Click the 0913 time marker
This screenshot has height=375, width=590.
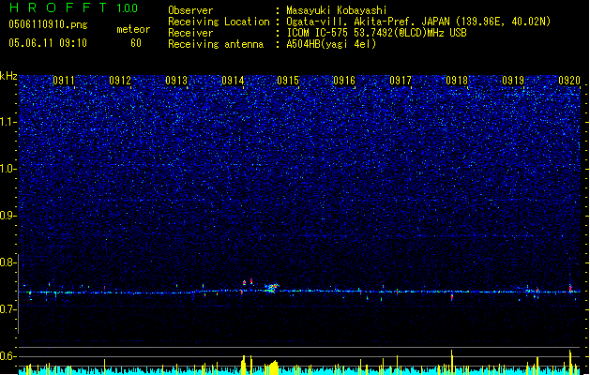(x=176, y=81)
